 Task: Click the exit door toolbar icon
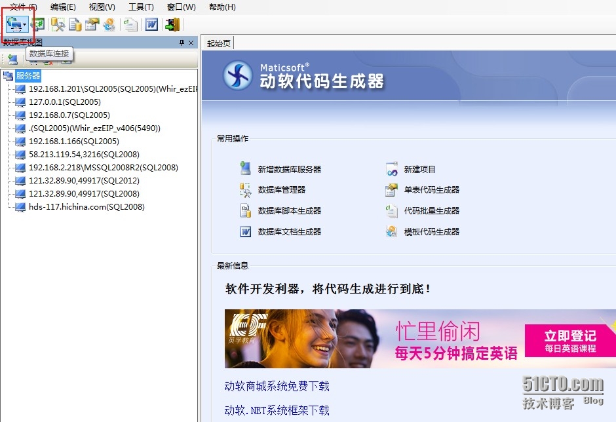[172, 24]
